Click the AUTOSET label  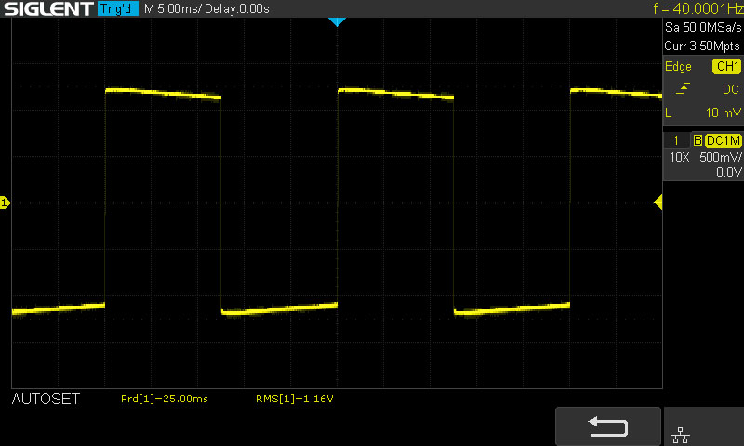[46, 400]
